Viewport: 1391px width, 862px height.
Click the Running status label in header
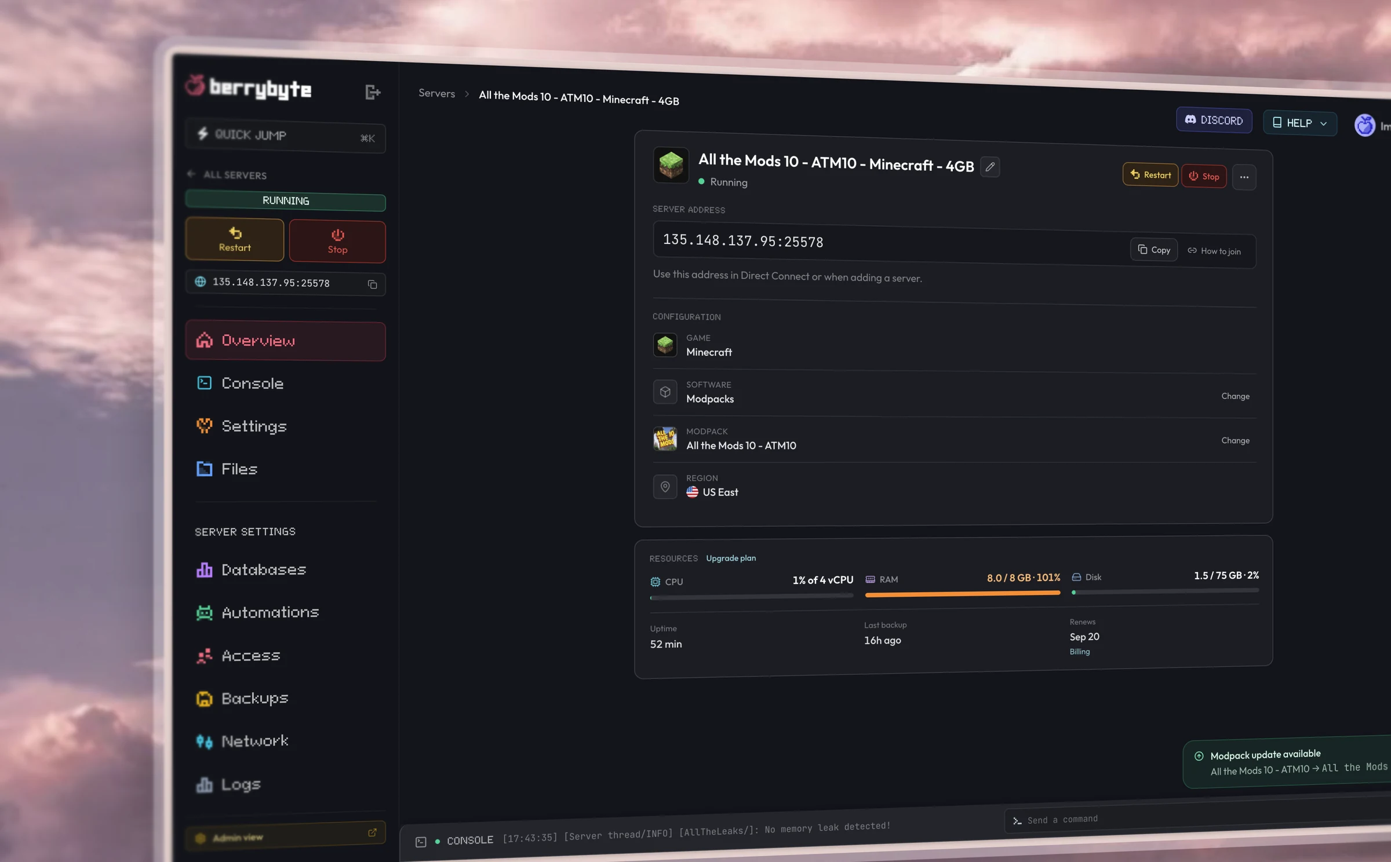click(729, 182)
